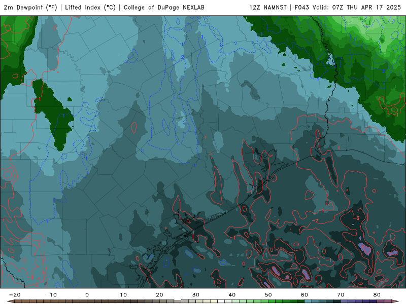
Task: Click the "College of DuPage NEXLAB" text
Action: coord(164,8)
